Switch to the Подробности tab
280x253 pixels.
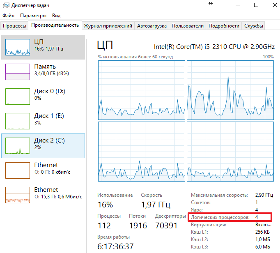pyautogui.click(x=224, y=26)
